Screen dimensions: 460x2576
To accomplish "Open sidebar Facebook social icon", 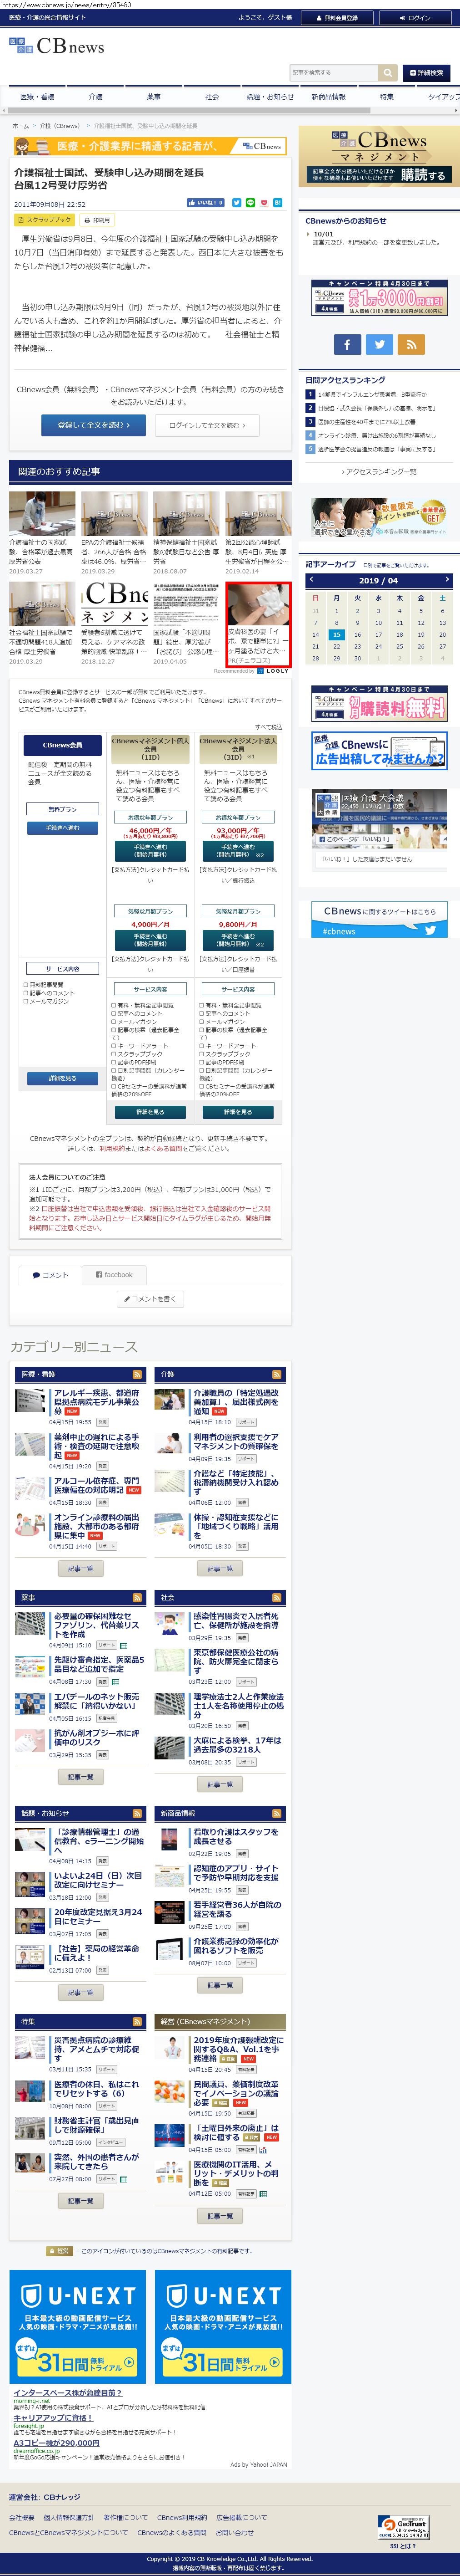I will [346, 344].
